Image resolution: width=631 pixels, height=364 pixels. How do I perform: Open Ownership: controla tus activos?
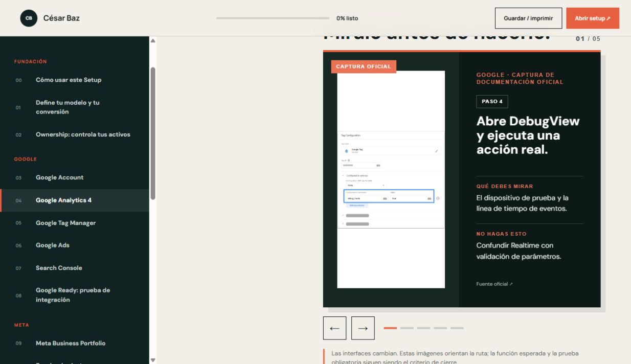pos(75,134)
